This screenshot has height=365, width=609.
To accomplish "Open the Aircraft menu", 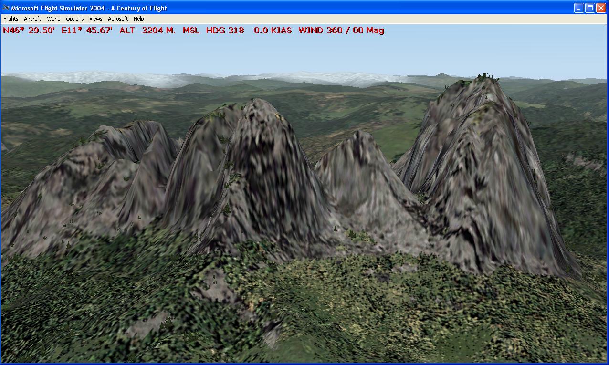I will 32,19.
